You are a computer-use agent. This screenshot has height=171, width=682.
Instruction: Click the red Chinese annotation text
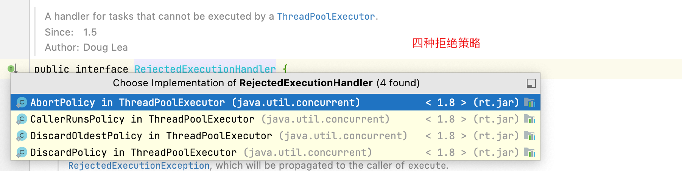[446, 43]
